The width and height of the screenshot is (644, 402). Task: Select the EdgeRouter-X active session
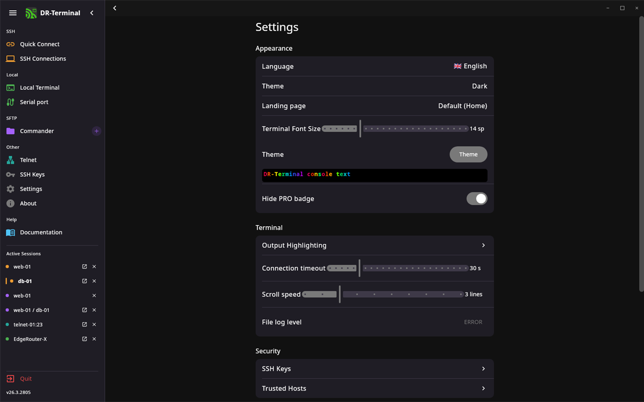(30, 339)
